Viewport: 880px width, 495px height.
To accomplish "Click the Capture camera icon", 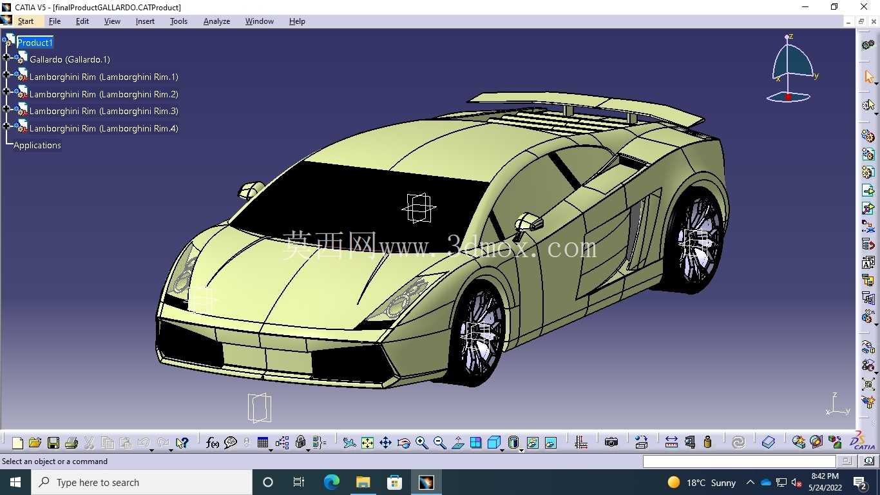I will point(611,442).
